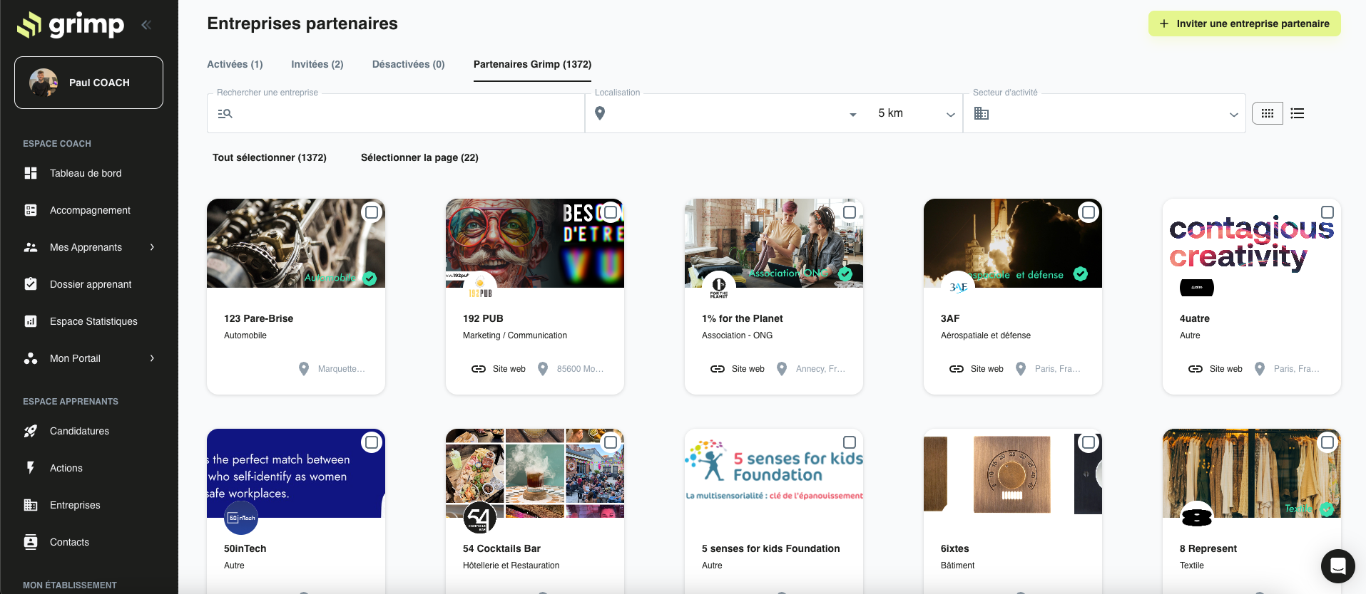The image size is (1366, 594).
Task: Switch to grid view
Action: click(x=1268, y=113)
